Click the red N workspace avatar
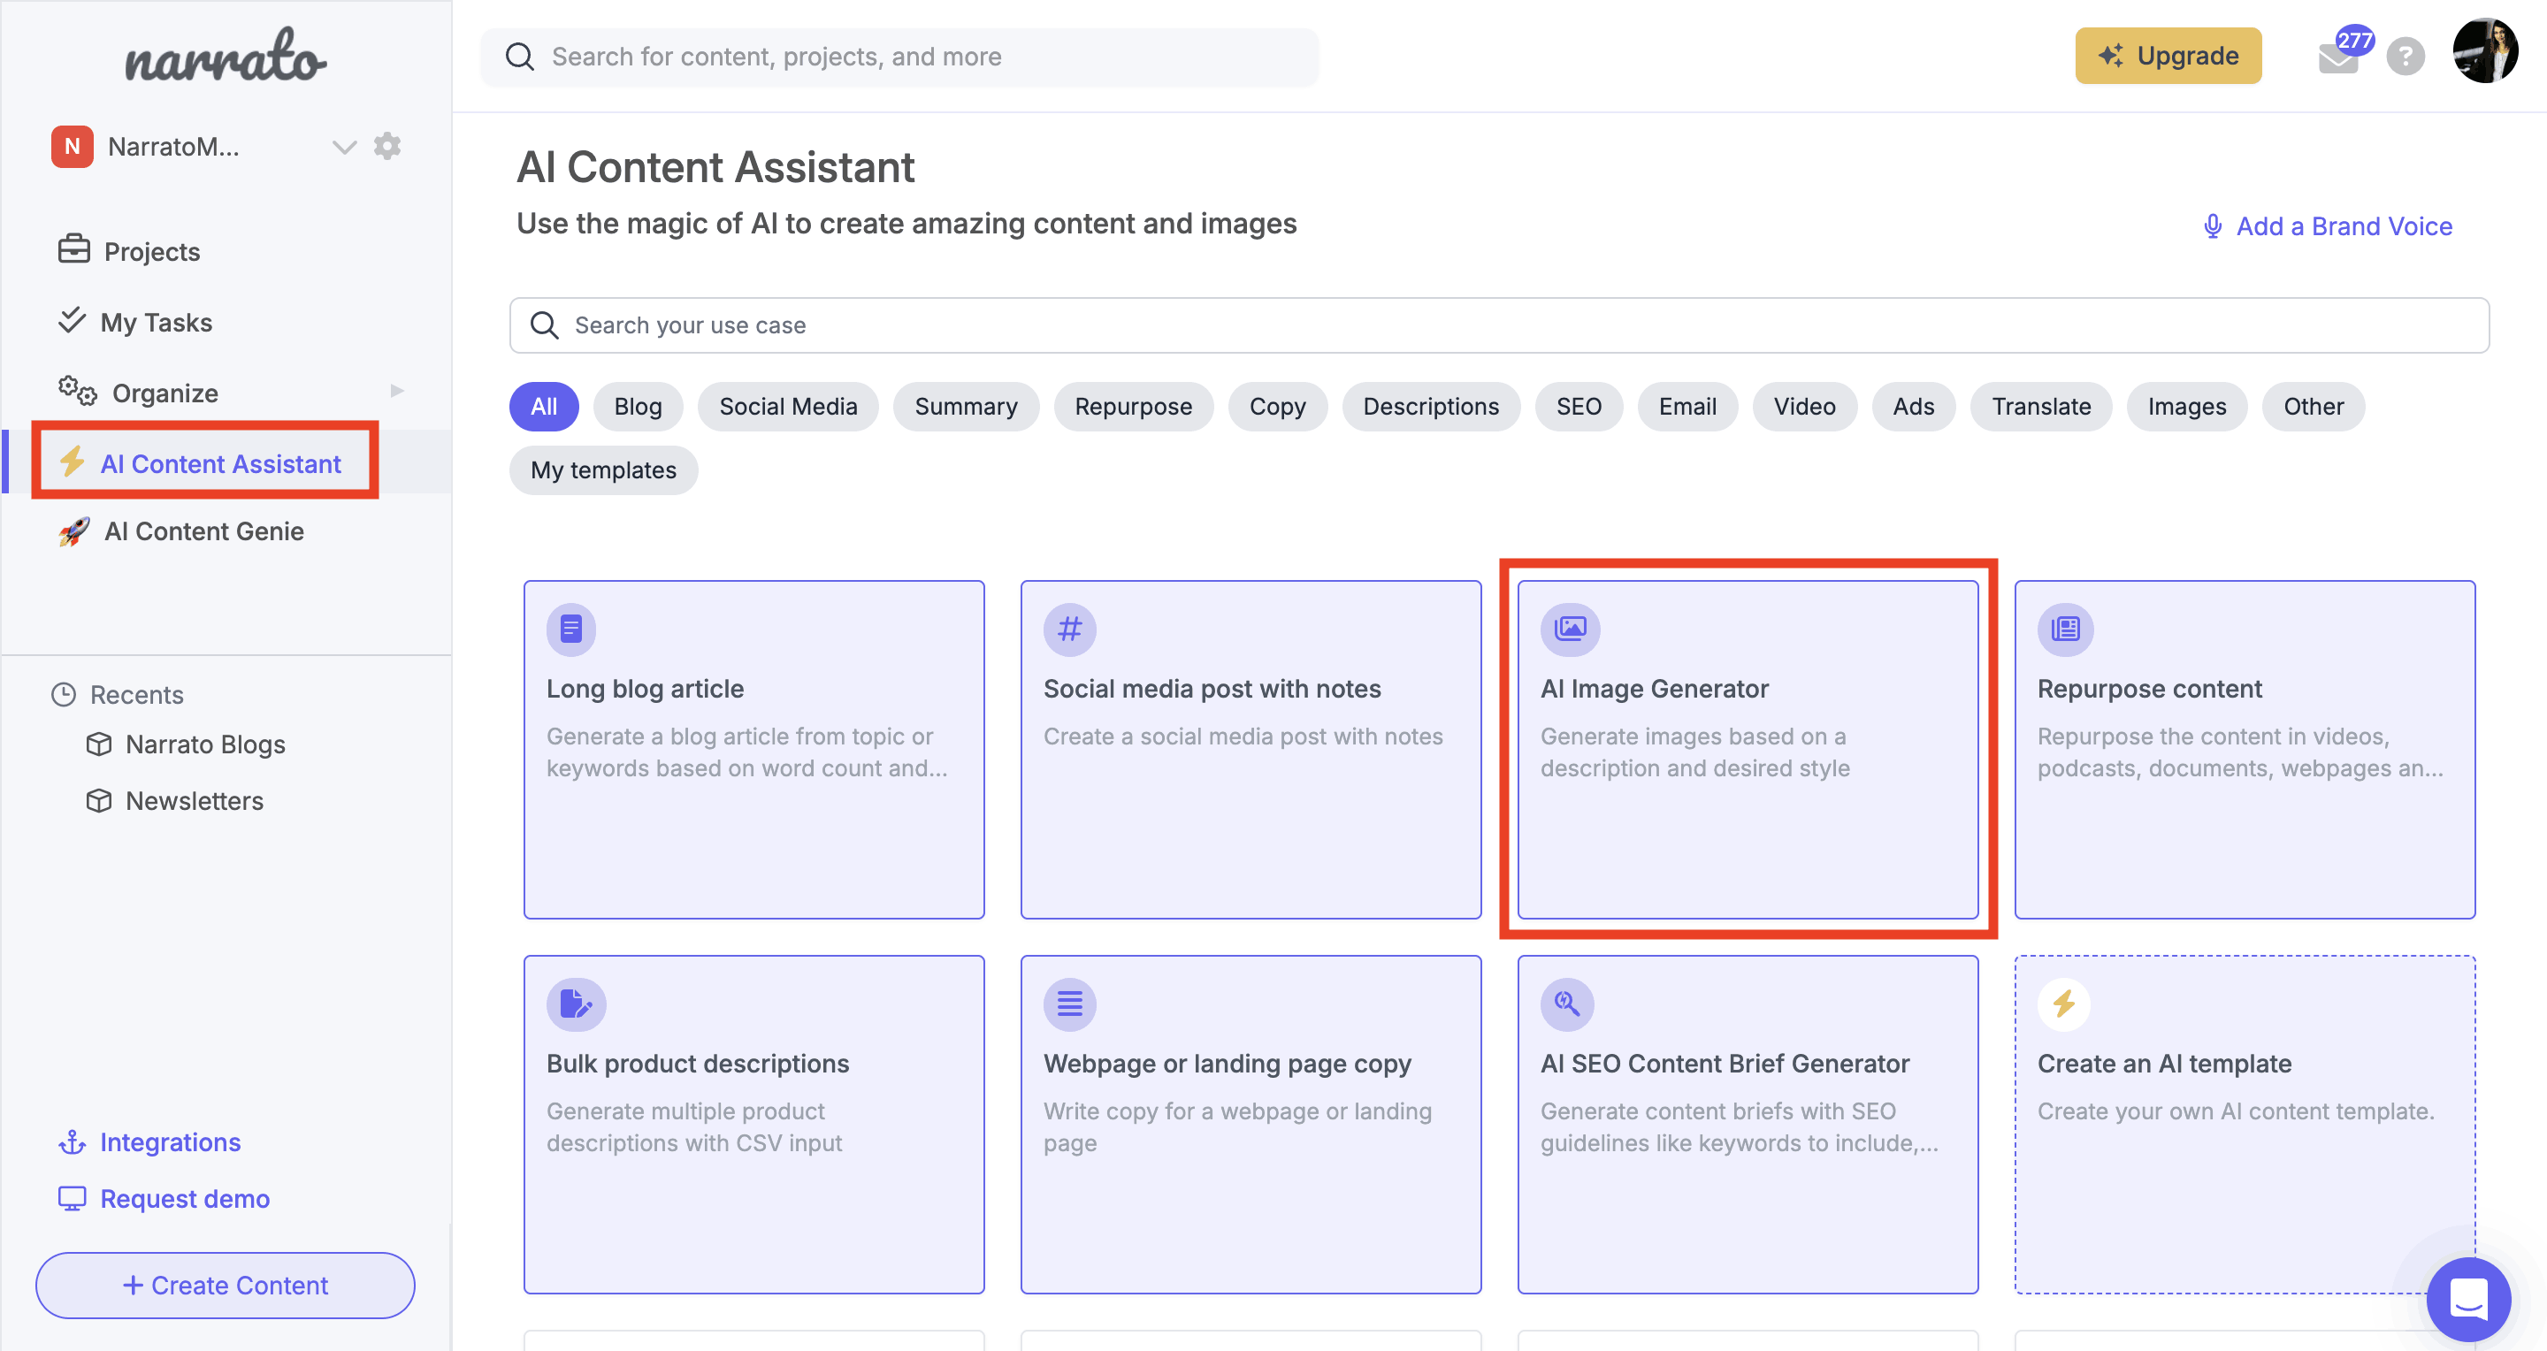This screenshot has width=2547, height=1351. 73,146
